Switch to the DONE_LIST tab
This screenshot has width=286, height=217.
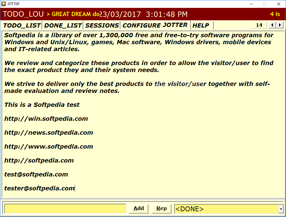[x=63, y=25]
